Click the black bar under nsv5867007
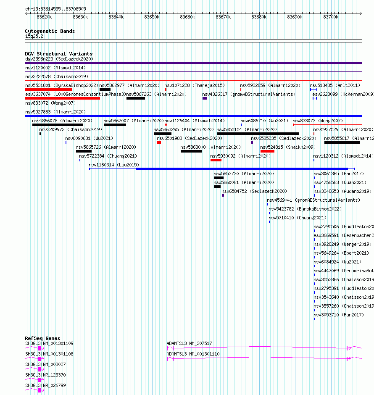 coord(115,125)
